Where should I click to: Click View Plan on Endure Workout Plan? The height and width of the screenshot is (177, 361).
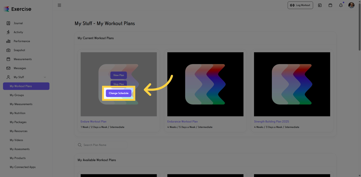pos(119,75)
